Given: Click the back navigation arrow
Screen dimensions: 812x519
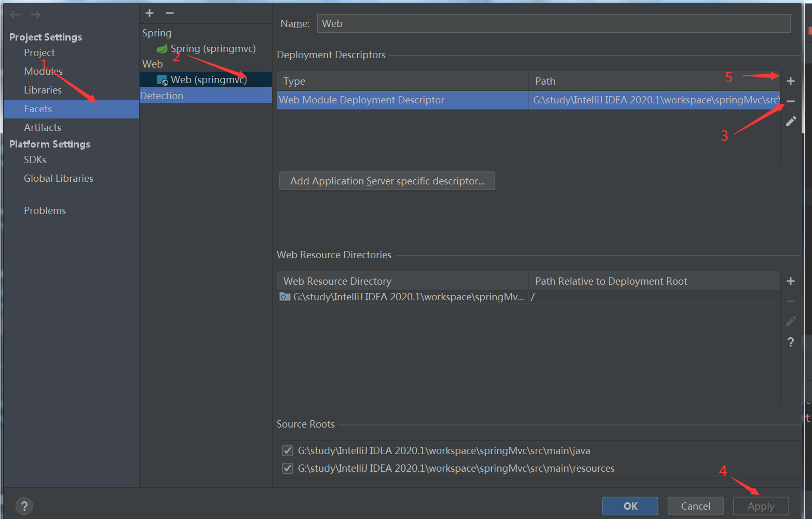Looking at the screenshot, I should pos(15,14).
